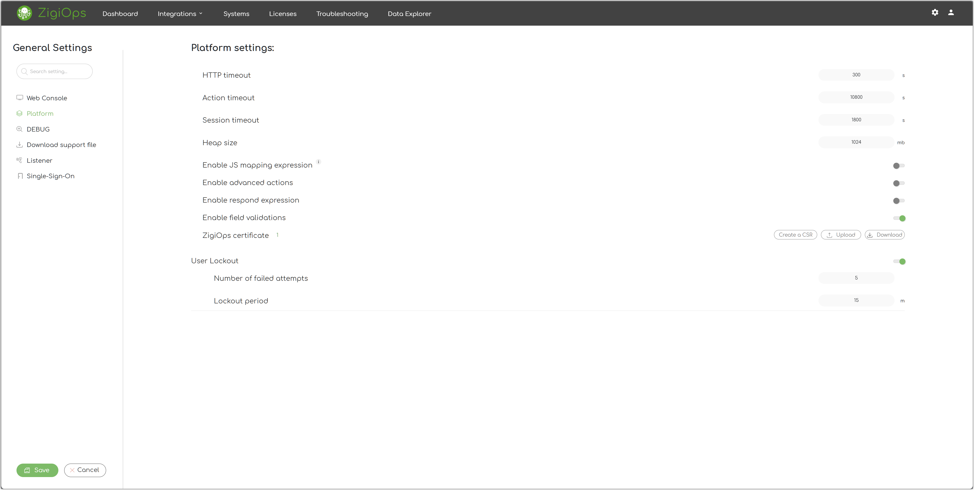Enable JS mapping expression toggle
974x490 pixels.
pyautogui.click(x=898, y=166)
